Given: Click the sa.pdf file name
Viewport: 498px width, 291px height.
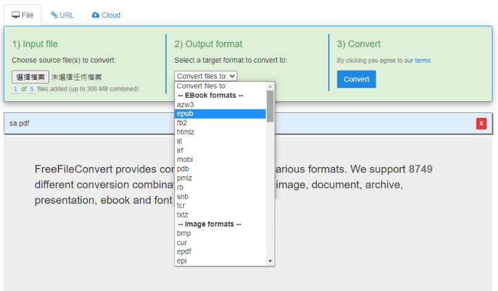Looking at the screenshot, I should [x=20, y=123].
